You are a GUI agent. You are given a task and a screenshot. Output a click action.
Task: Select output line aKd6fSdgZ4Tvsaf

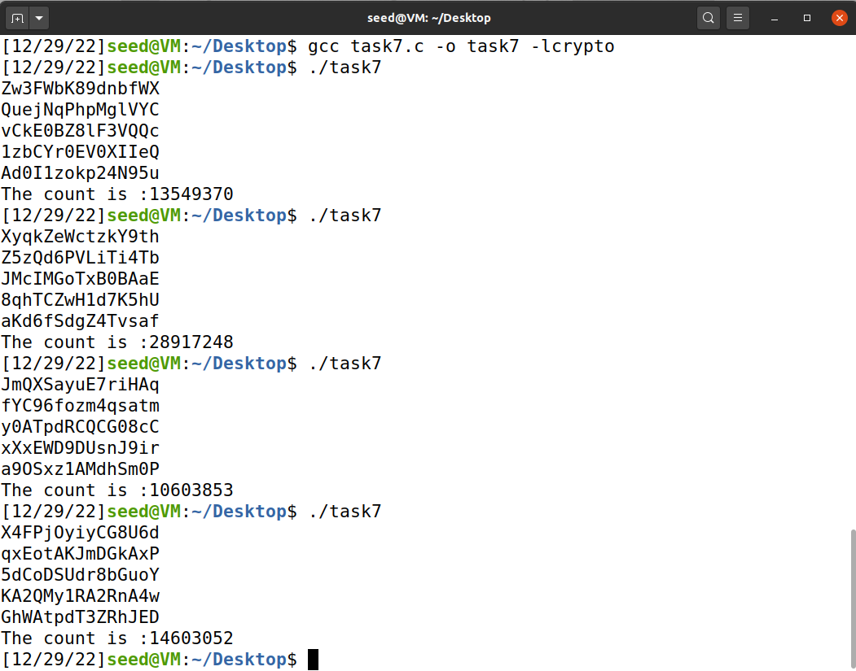[x=81, y=321]
